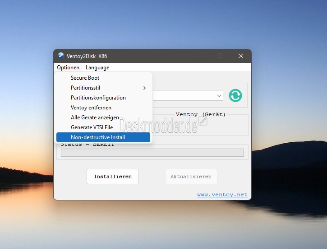Open the Language menu
Viewport: 327px width, 249px height.
[x=97, y=68]
